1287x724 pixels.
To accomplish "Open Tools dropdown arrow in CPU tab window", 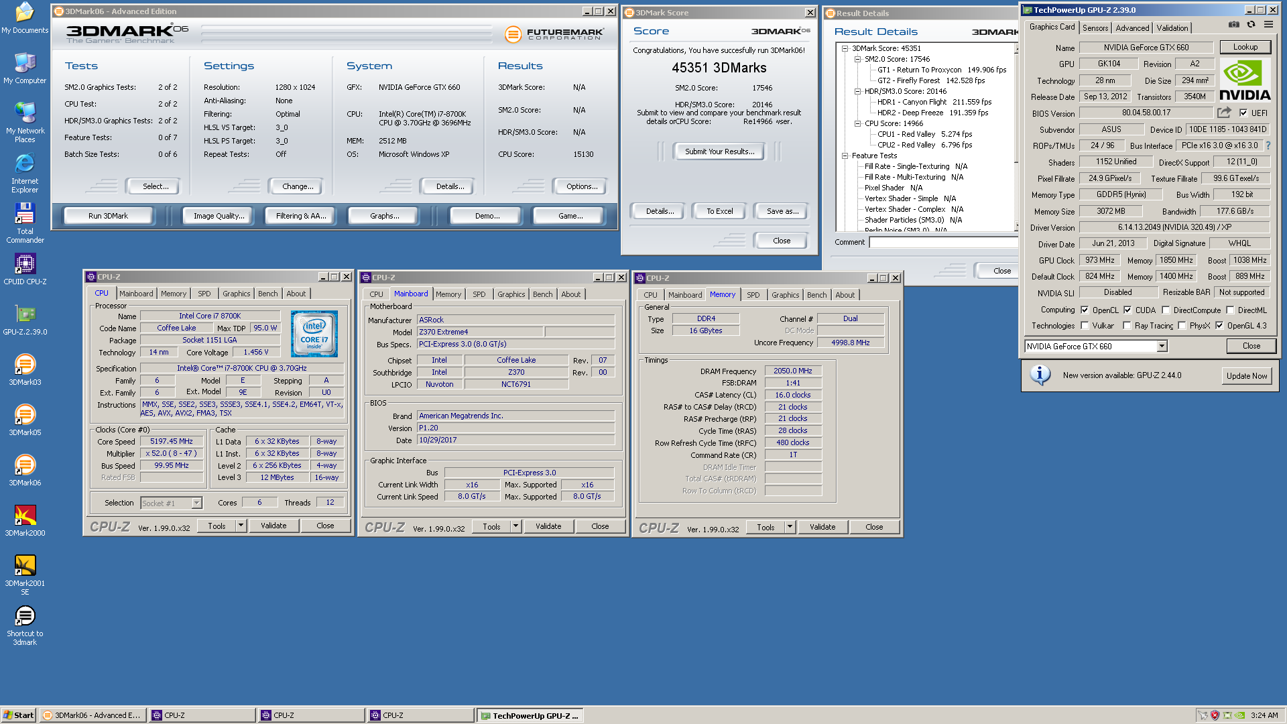I will click(241, 526).
